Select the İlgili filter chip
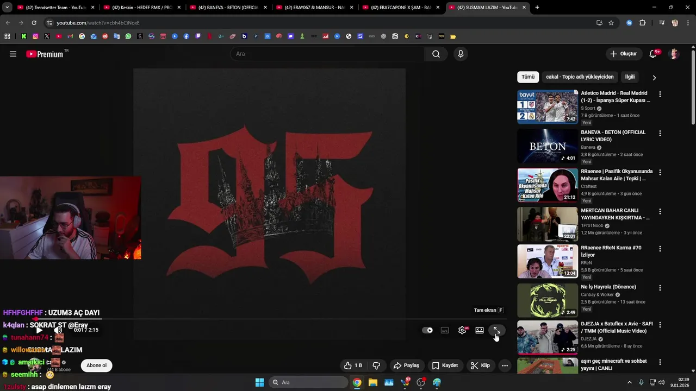This screenshot has width=696, height=391. [630, 77]
